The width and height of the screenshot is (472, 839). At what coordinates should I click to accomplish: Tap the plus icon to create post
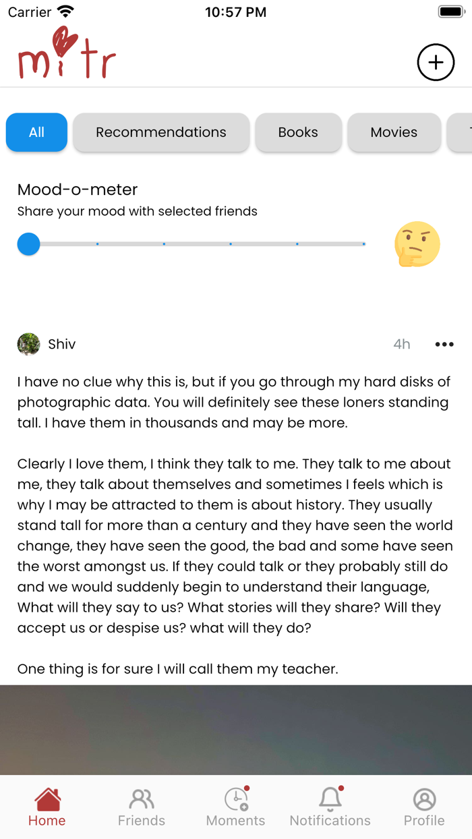pyautogui.click(x=436, y=62)
